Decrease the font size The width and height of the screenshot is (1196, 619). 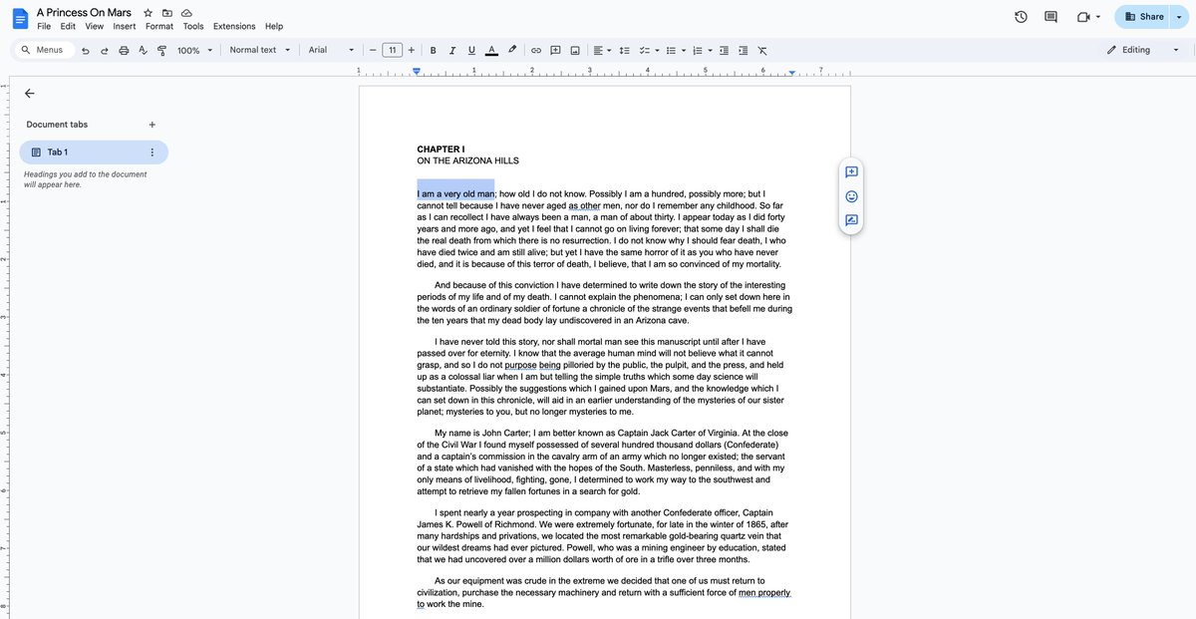pyautogui.click(x=373, y=50)
